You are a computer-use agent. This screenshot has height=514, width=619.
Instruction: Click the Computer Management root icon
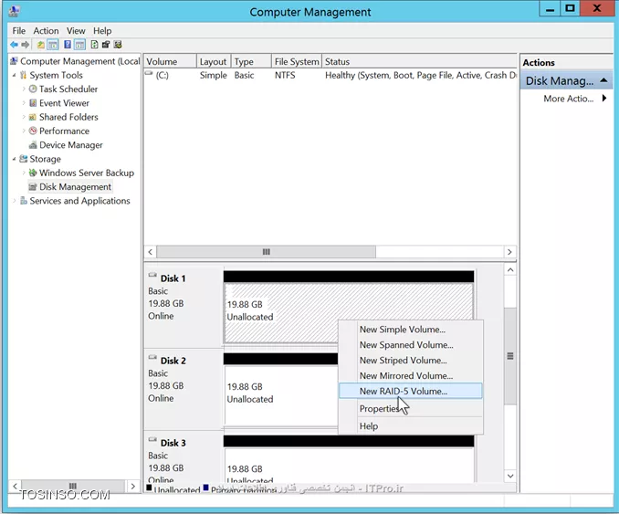(x=15, y=61)
